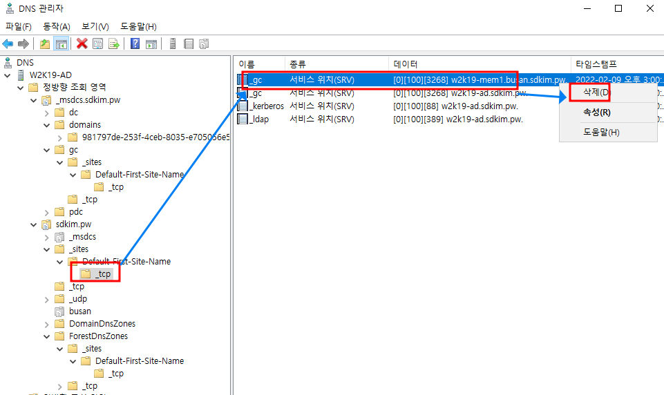Screen dimensions: 664x395
Task: Sort by the 종류 column header
Action: (x=336, y=64)
